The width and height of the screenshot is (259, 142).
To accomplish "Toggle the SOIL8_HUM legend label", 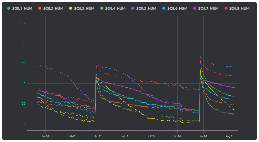I will click(x=239, y=8).
